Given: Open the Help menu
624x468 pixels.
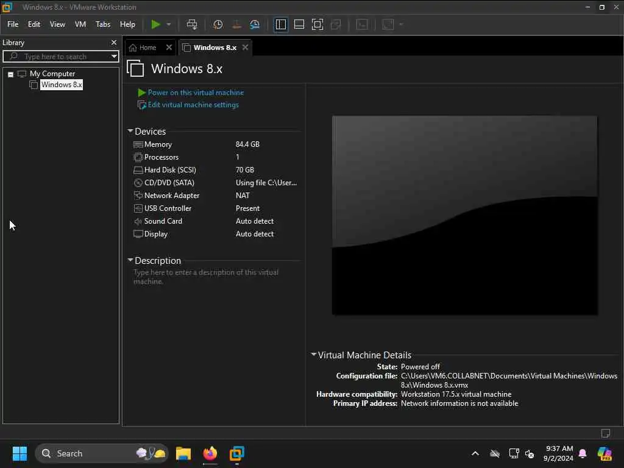Looking at the screenshot, I should (127, 24).
